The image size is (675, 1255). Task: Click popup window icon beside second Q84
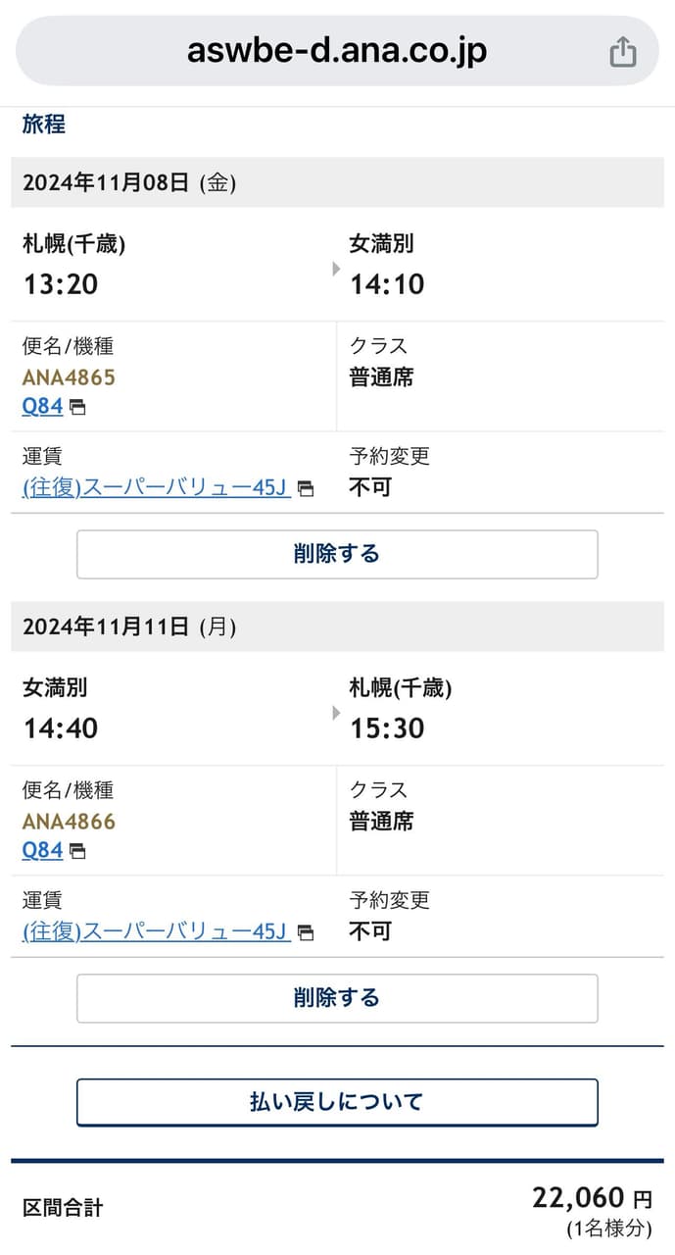point(77,852)
